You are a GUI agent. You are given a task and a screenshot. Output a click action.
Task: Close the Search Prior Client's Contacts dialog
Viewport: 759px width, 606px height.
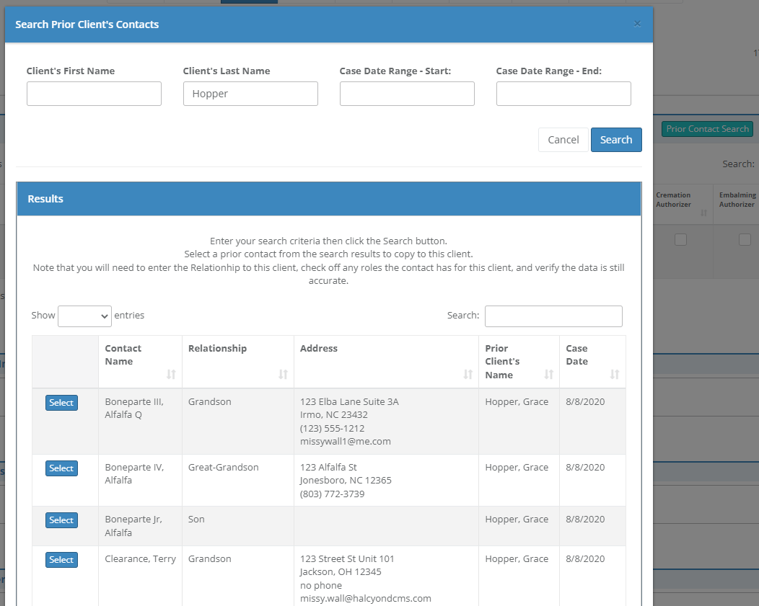click(x=637, y=24)
